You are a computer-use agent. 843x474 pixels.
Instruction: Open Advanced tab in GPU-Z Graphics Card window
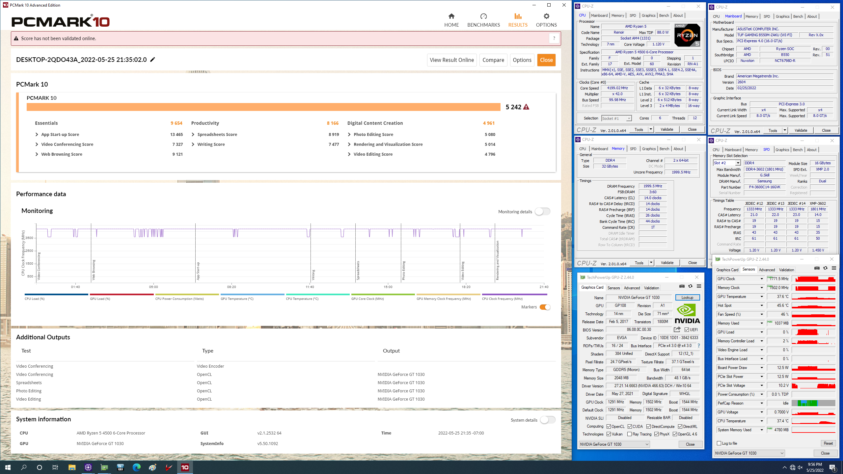[x=632, y=288]
